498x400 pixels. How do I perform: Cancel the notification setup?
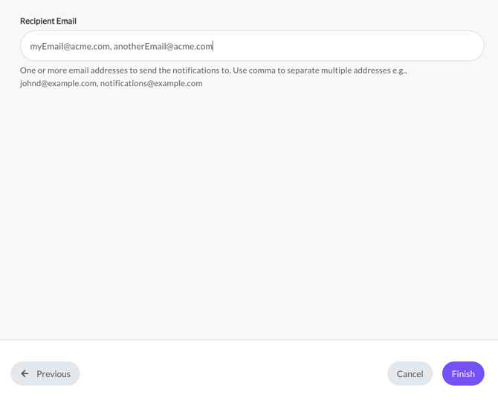pyautogui.click(x=410, y=374)
